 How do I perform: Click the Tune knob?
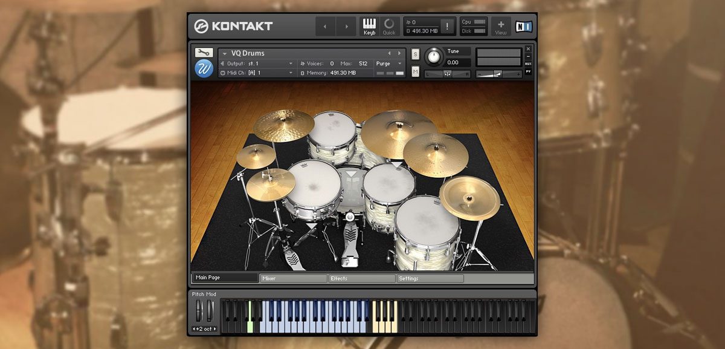433,57
